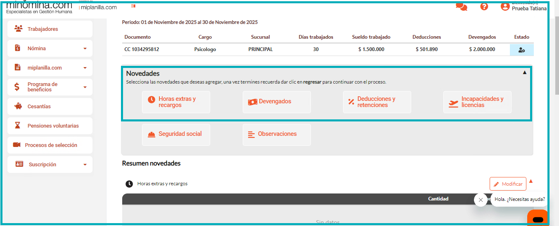Viewport: 559px width, 226px height.
Task: Click the piggy bank icon for Cesantías
Action: tap(18, 106)
